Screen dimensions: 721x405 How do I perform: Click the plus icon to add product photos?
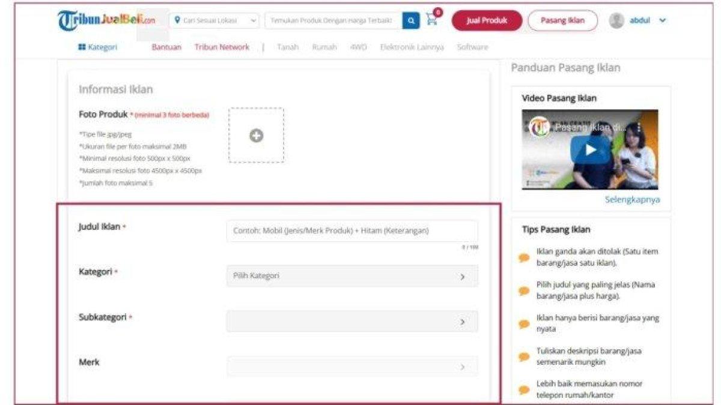pos(257,136)
